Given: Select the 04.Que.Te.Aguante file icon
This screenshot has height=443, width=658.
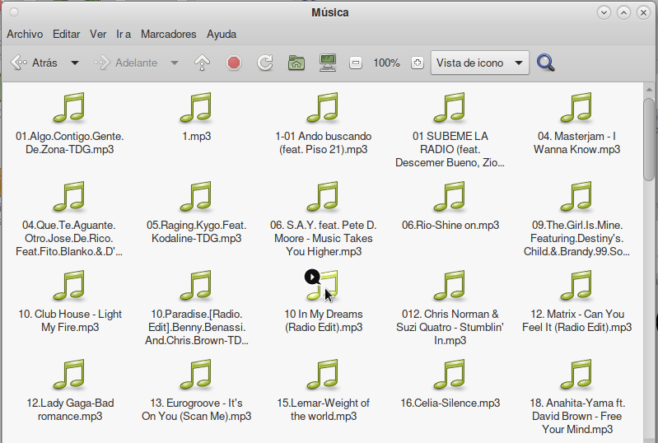Looking at the screenshot, I should tap(69, 196).
